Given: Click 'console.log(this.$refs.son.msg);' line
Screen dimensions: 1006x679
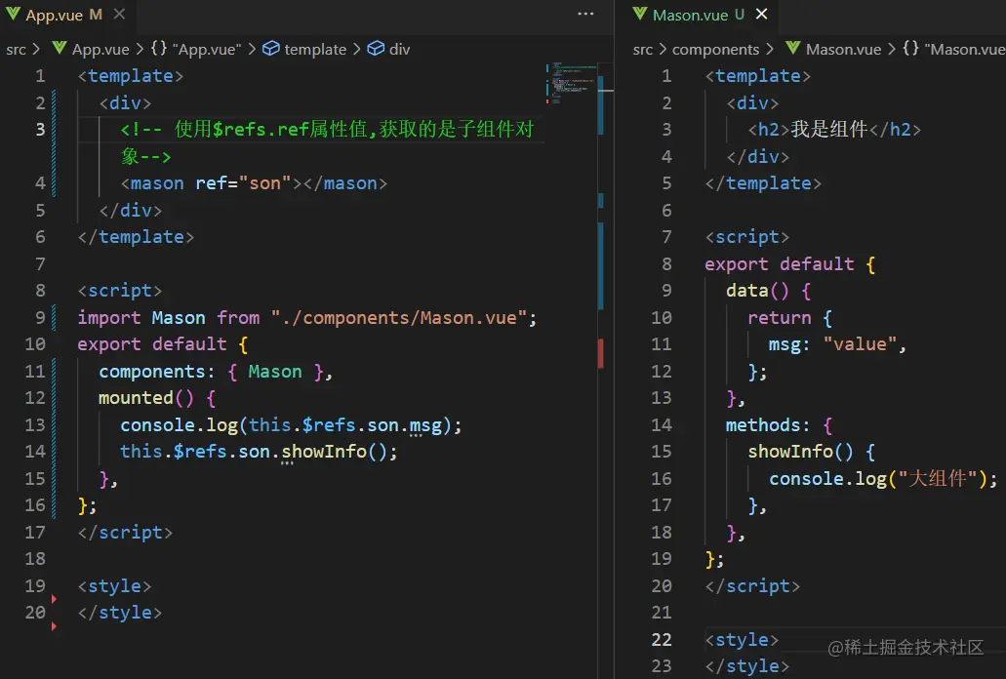Looking at the screenshot, I should [x=291, y=425].
